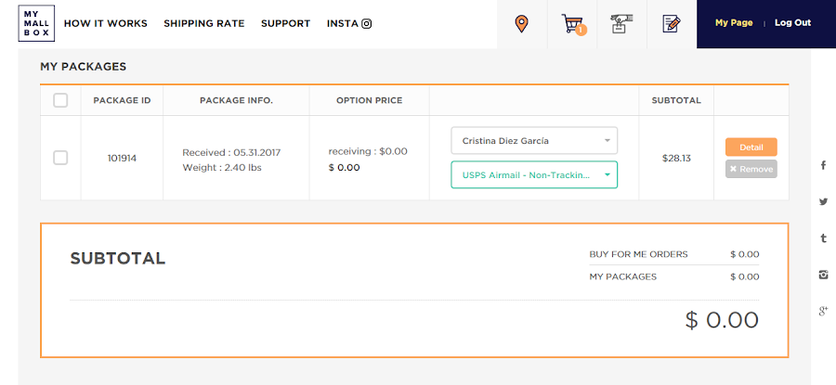Open the Shipping Rate menu item
The image size is (836, 385).
tap(203, 24)
